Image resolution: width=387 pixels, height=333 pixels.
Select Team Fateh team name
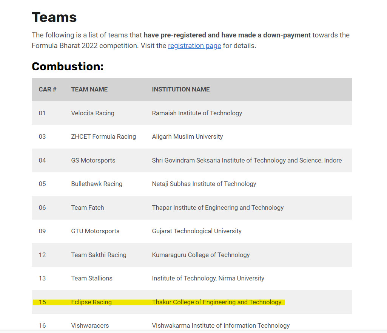click(87, 208)
